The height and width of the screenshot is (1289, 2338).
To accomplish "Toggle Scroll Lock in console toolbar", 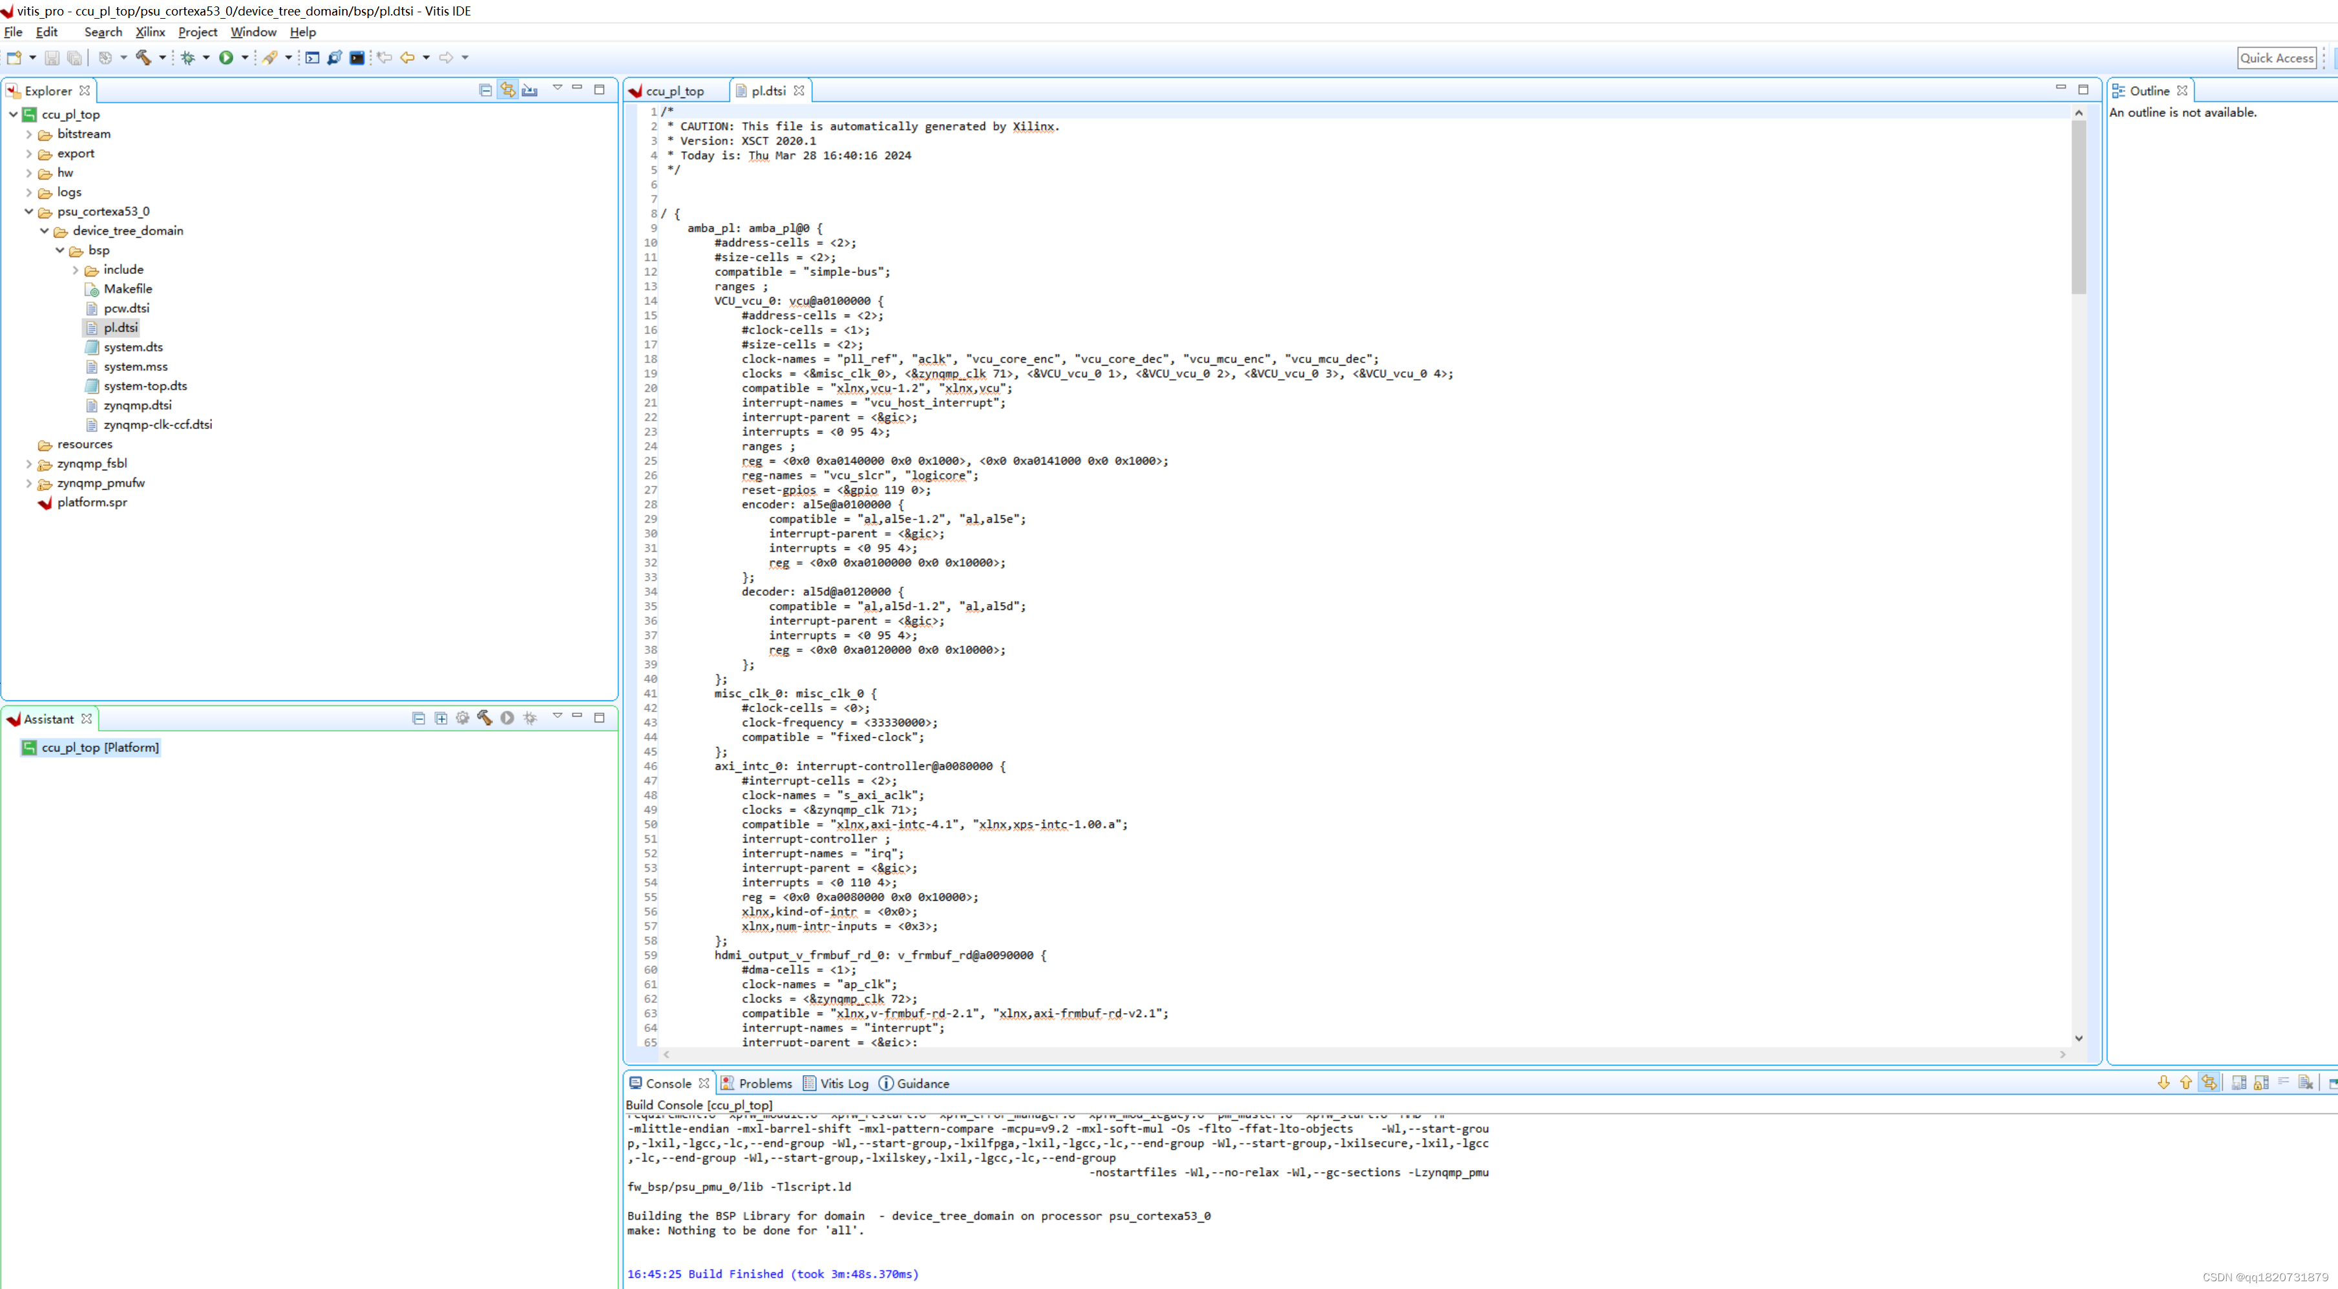I will (2261, 1083).
